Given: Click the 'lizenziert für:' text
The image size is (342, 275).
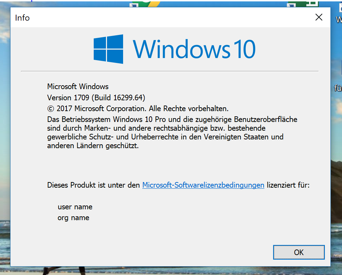Looking at the screenshot, I should click(288, 185).
